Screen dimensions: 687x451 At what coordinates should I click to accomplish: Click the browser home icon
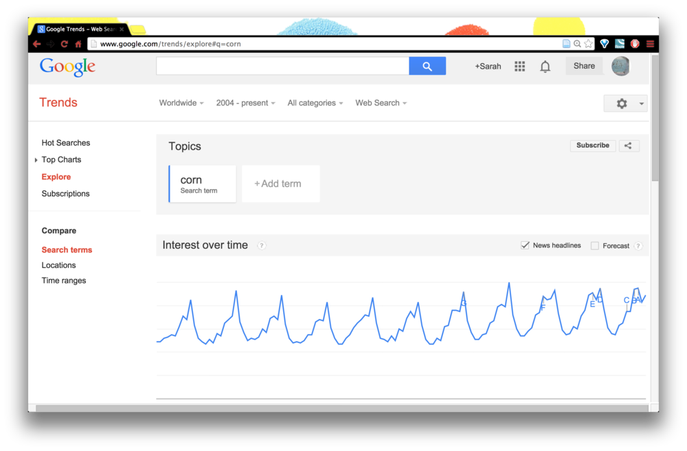[x=78, y=44]
